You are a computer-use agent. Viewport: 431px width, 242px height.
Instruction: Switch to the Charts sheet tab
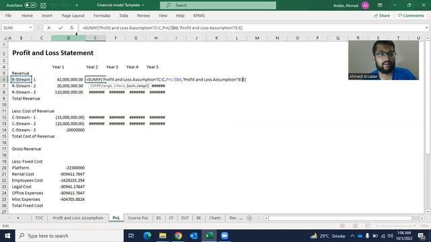coord(215,218)
